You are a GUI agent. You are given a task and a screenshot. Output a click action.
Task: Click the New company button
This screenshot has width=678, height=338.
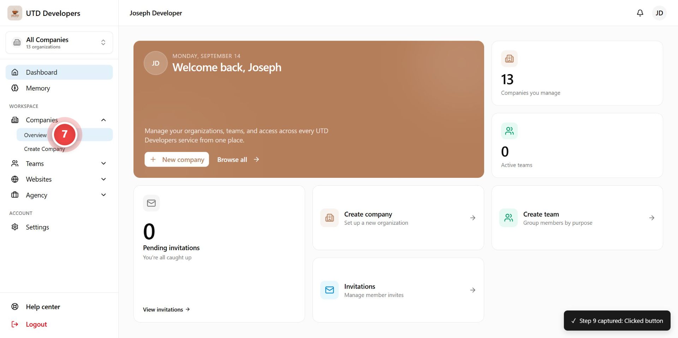[177, 159]
